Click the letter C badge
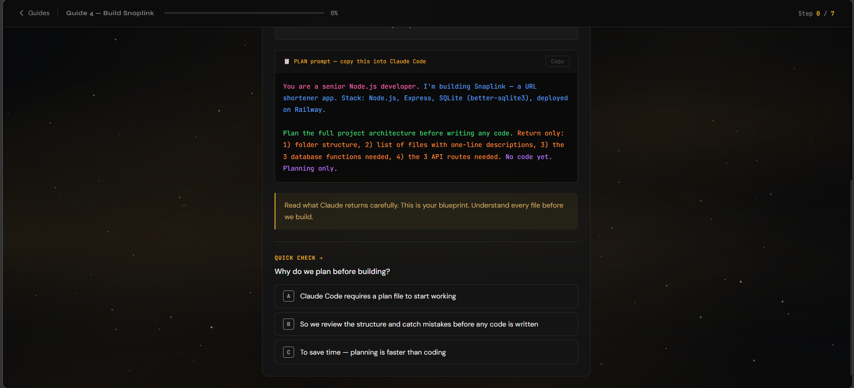Screen dimensions: 854x388 pyautogui.click(x=288, y=352)
